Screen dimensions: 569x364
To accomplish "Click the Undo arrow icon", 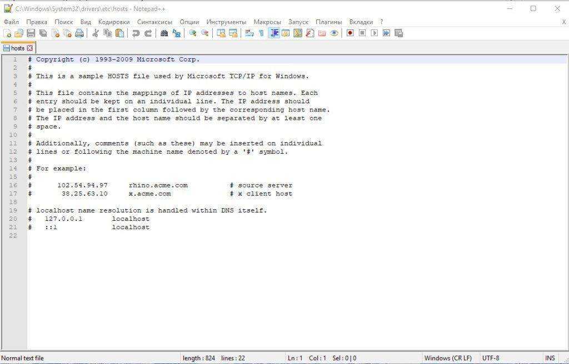I will click(136, 33).
